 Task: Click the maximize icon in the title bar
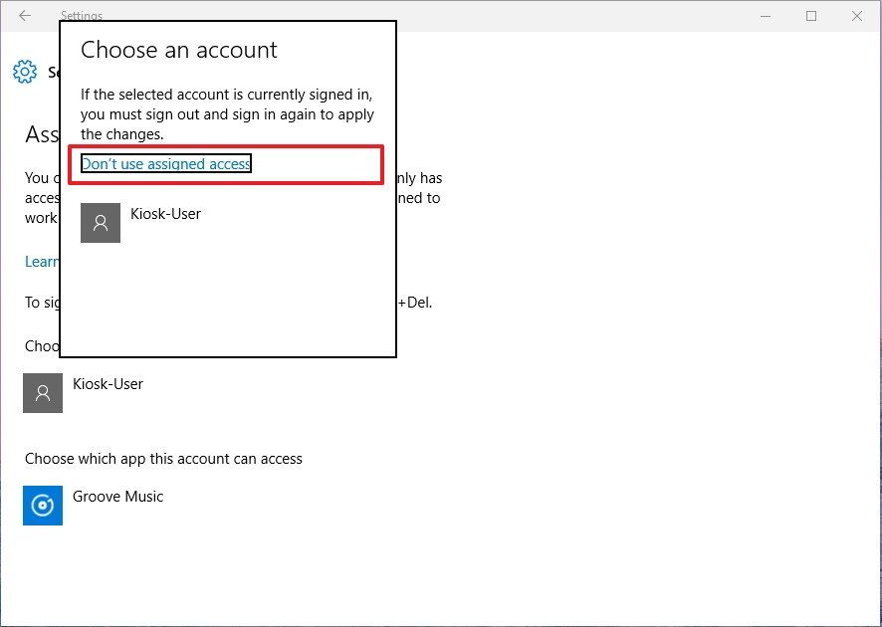coord(809,16)
